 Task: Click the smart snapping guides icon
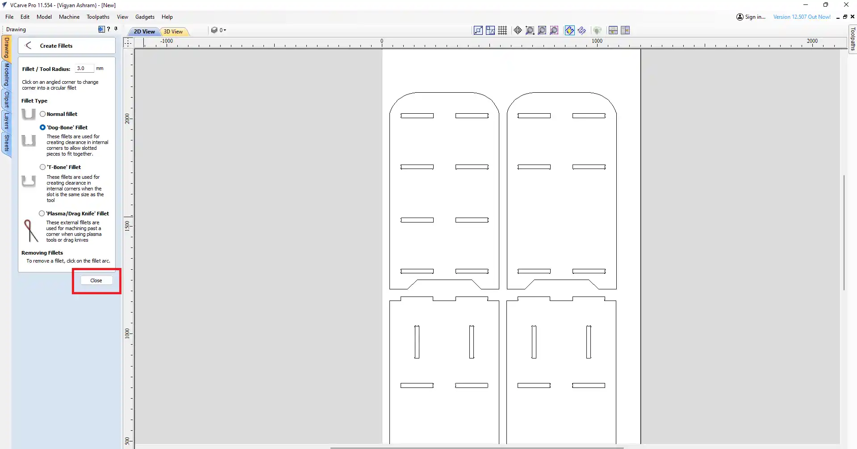point(490,30)
